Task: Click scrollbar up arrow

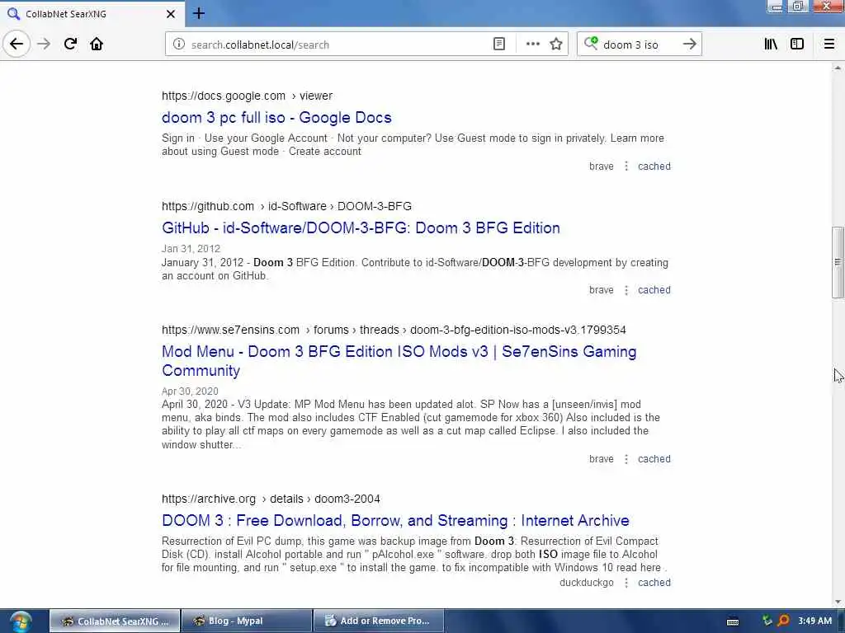Action: click(838, 68)
